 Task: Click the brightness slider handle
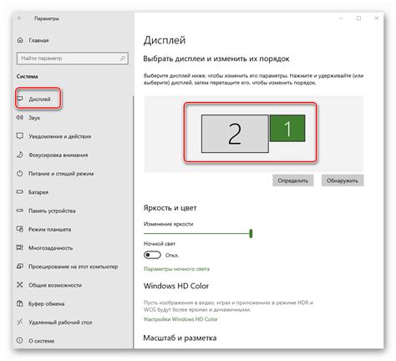251,233
